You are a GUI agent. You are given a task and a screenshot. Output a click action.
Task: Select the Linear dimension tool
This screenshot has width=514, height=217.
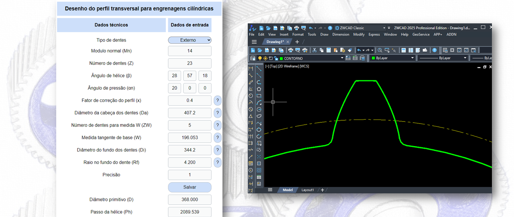tap(251, 69)
